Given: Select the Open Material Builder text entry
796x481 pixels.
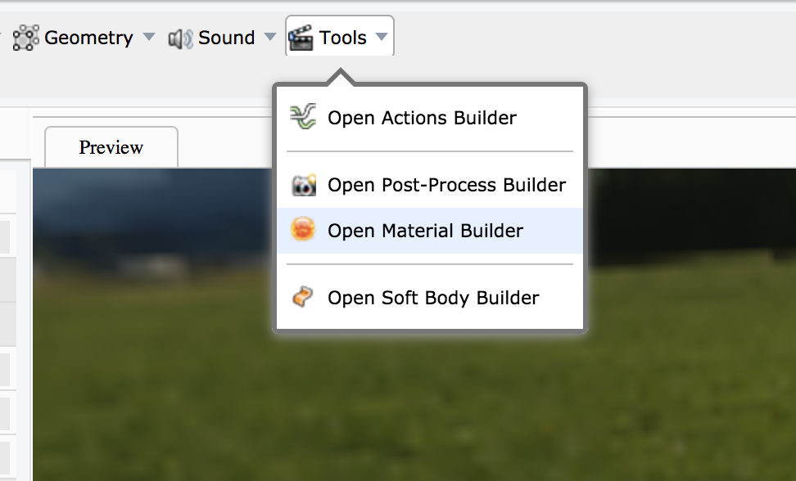Looking at the screenshot, I should click(x=425, y=231).
